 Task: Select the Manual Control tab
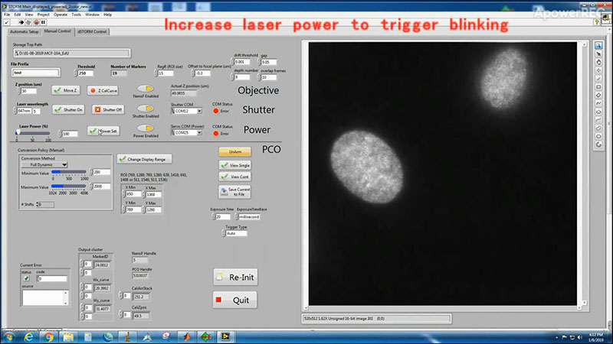[x=57, y=31]
